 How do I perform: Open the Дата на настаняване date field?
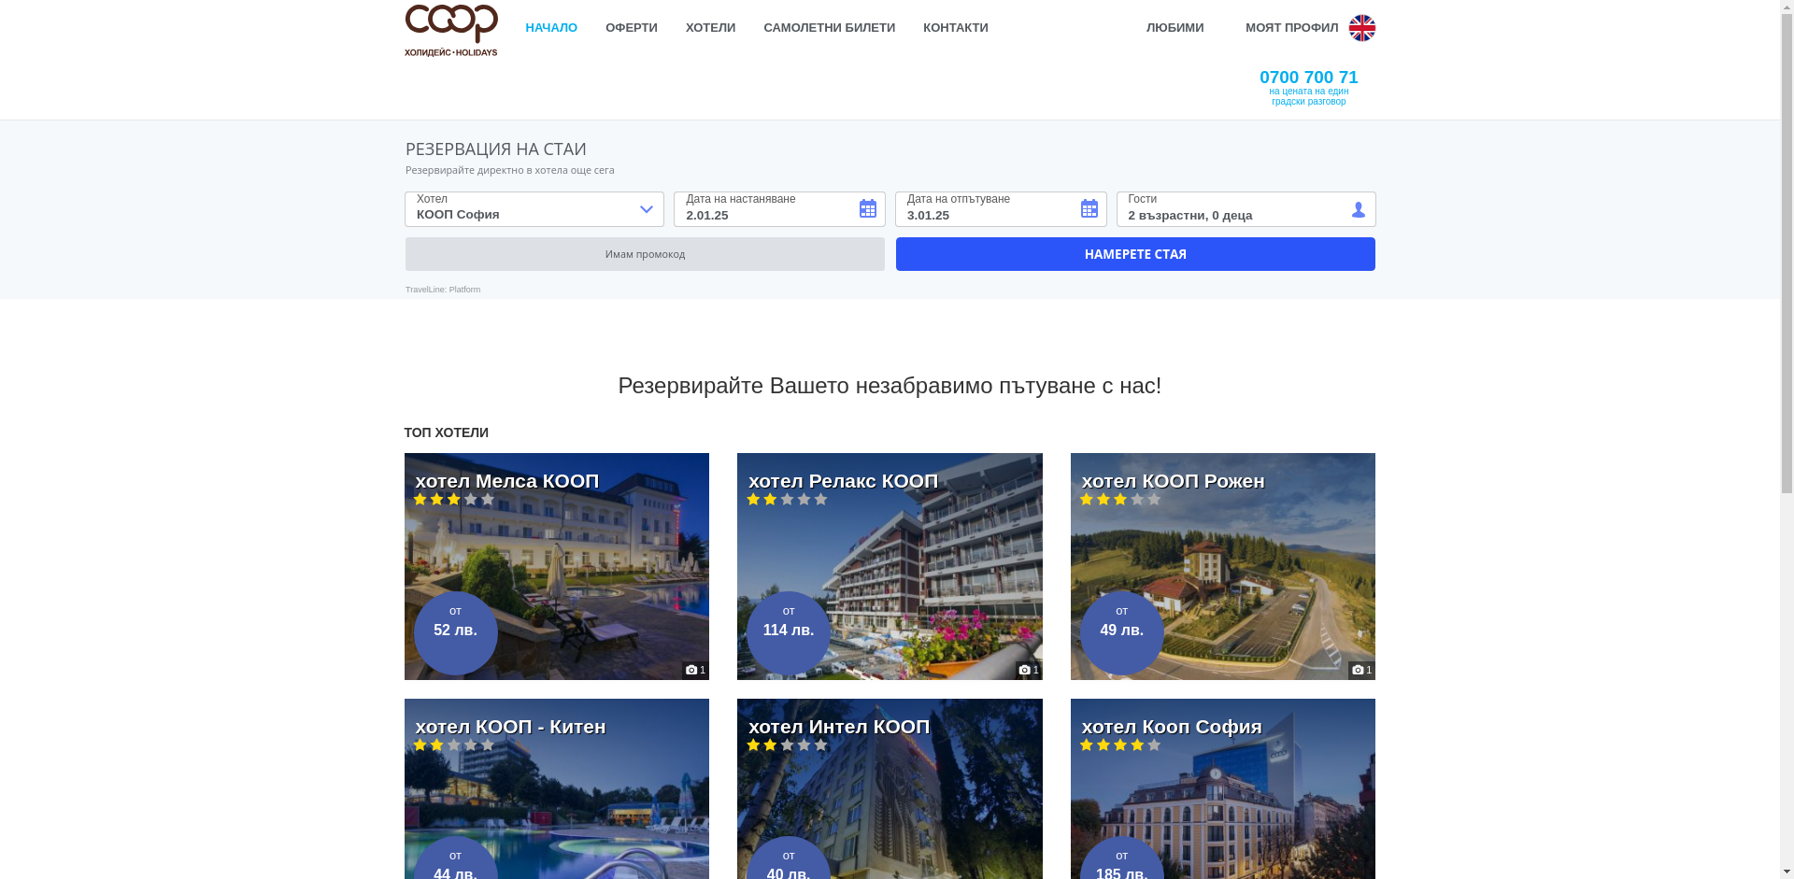[766, 209]
